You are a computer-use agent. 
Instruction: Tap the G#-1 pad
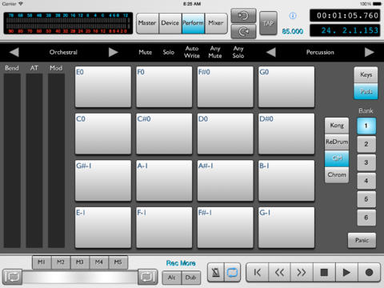click(103, 181)
